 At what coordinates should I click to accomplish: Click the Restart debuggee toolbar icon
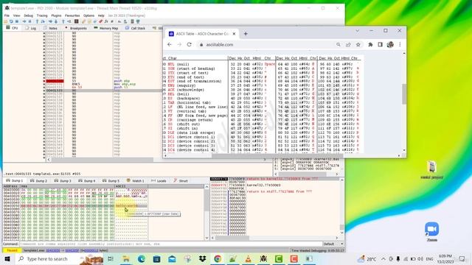pos(11,21)
